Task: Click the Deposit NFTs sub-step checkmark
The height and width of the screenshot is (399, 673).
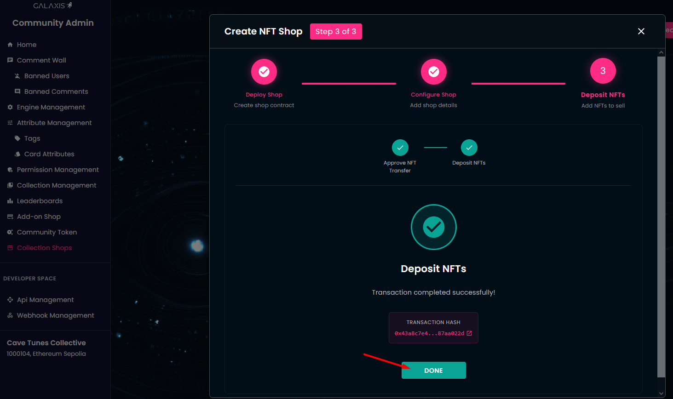Action: coord(469,148)
